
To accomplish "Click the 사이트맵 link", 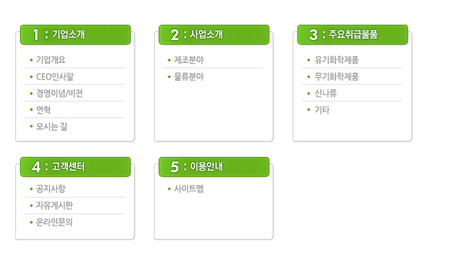I will tap(189, 189).
